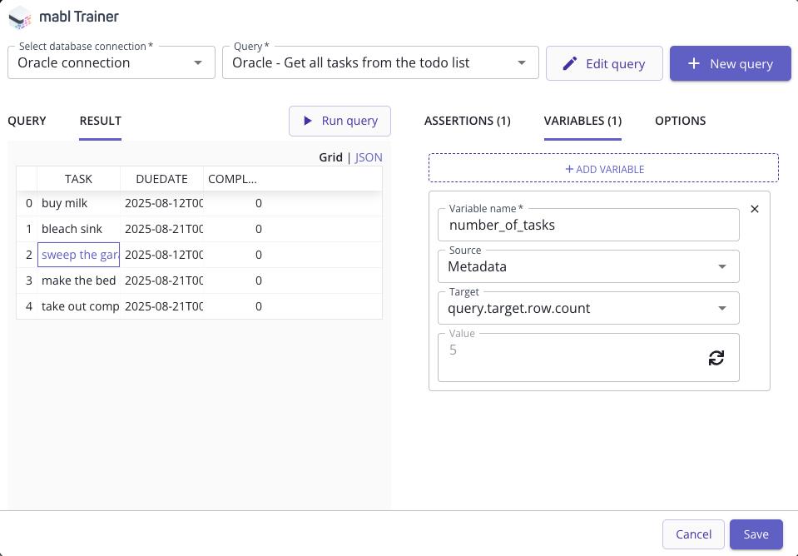Open the ASSERTIONS (1) tab
Viewport: 798px width, 556px height.
pyautogui.click(x=467, y=121)
